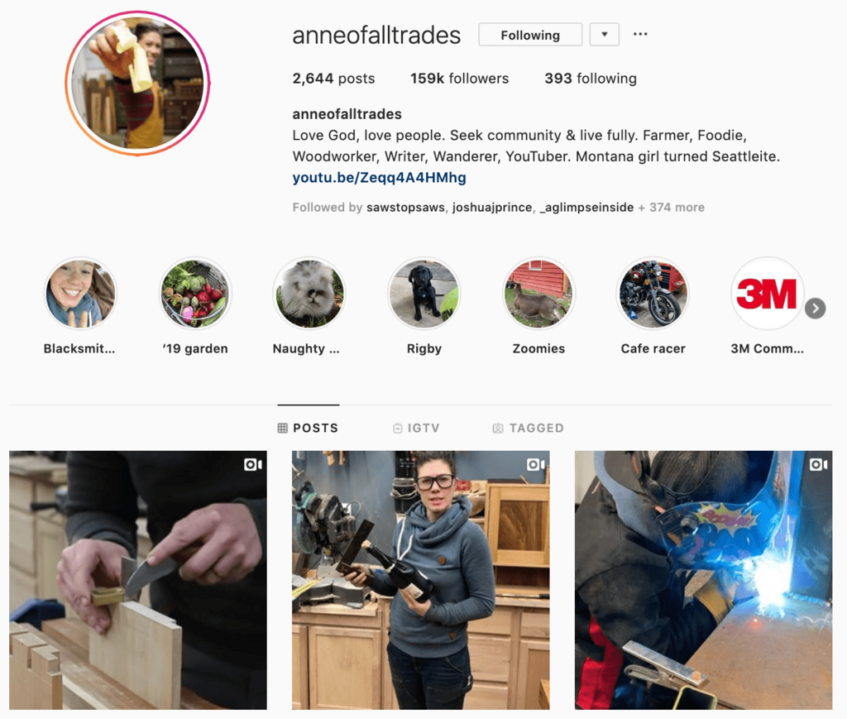Open the welding video post thumbnail
The image size is (847, 719).
pyautogui.click(x=703, y=580)
